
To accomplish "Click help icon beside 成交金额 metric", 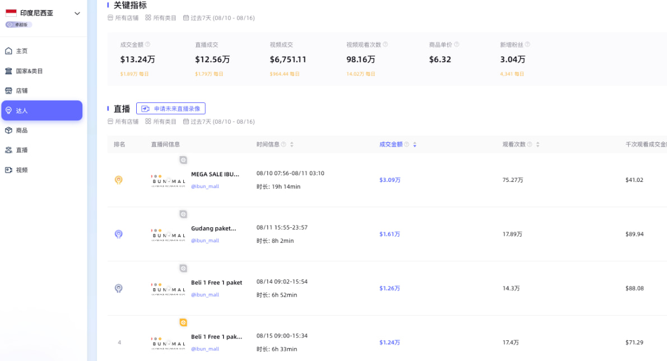I will coord(148,44).
